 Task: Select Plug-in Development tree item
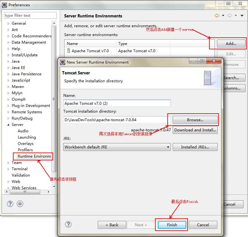click(31, 106)
